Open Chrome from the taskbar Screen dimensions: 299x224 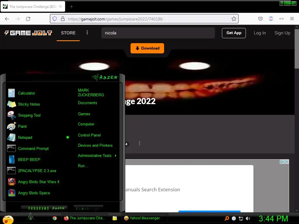click(x=55, y=218)
